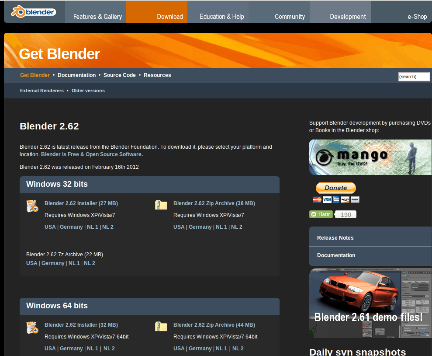The height and width of the screenshot is (356, 432).
Task: Download 32-bit installer from USA mirror
Action: (x=50, y=227)
